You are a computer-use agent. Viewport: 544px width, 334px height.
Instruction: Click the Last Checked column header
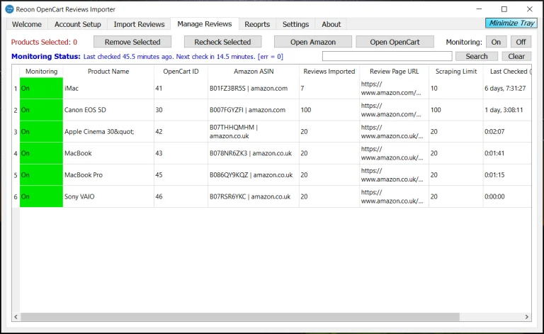click(x=507, y=71)
